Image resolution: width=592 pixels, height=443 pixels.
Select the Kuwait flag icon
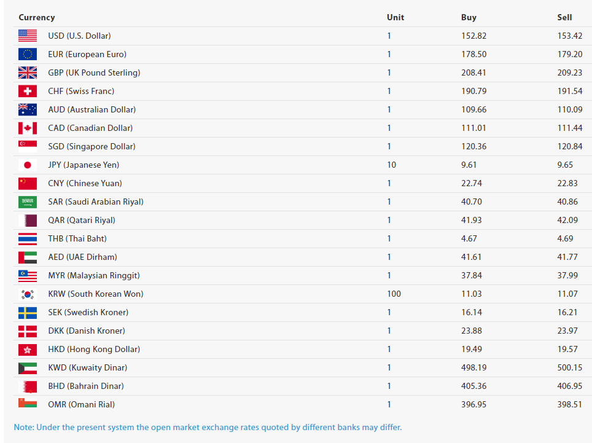(x=28, y=368)
